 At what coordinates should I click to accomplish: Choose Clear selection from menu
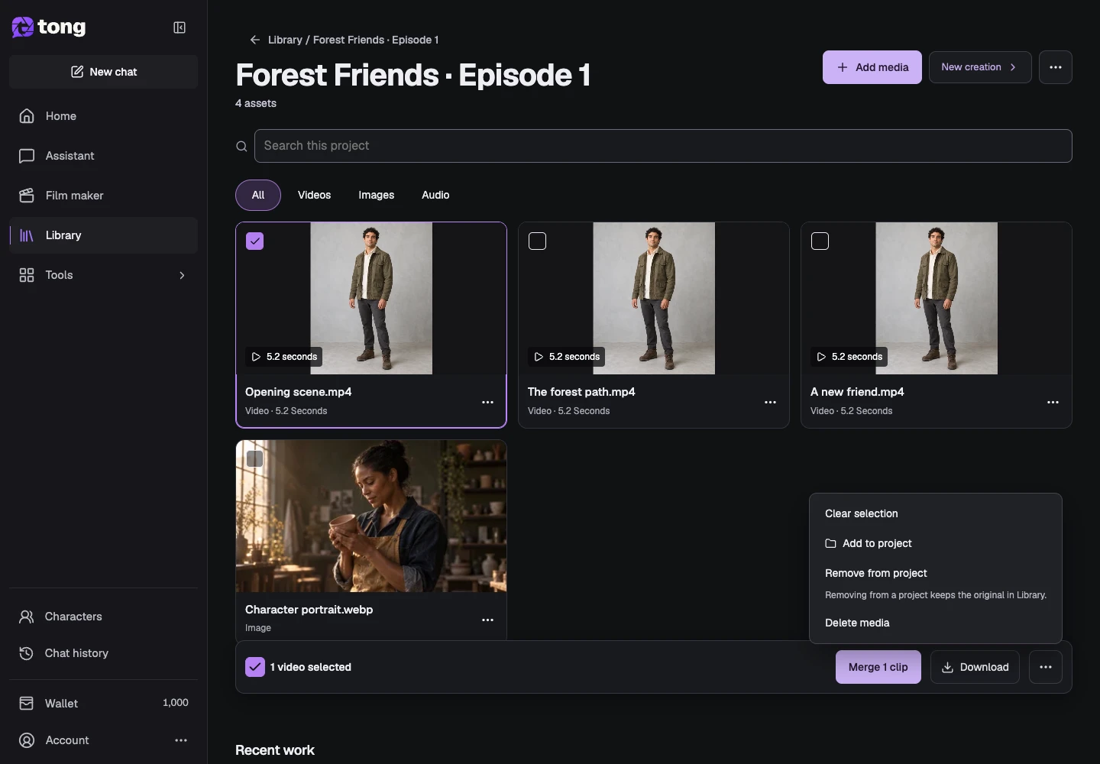[936, 513]
